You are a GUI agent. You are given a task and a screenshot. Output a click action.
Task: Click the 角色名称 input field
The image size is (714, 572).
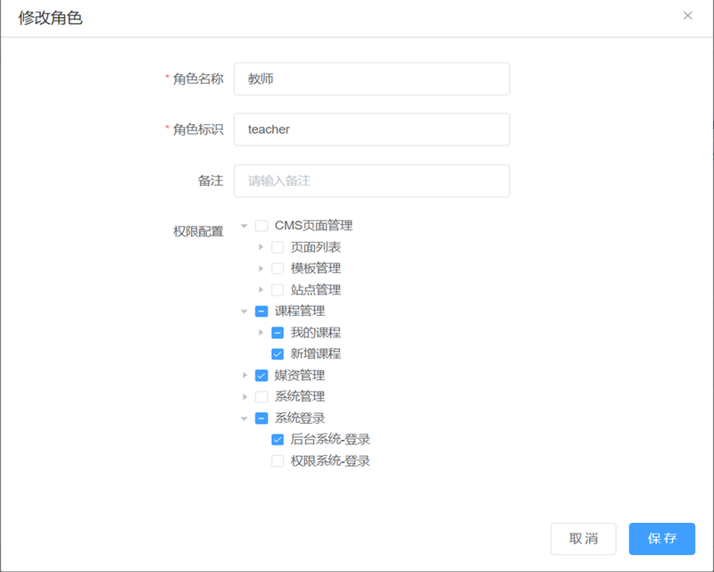(x=371, y=79)
